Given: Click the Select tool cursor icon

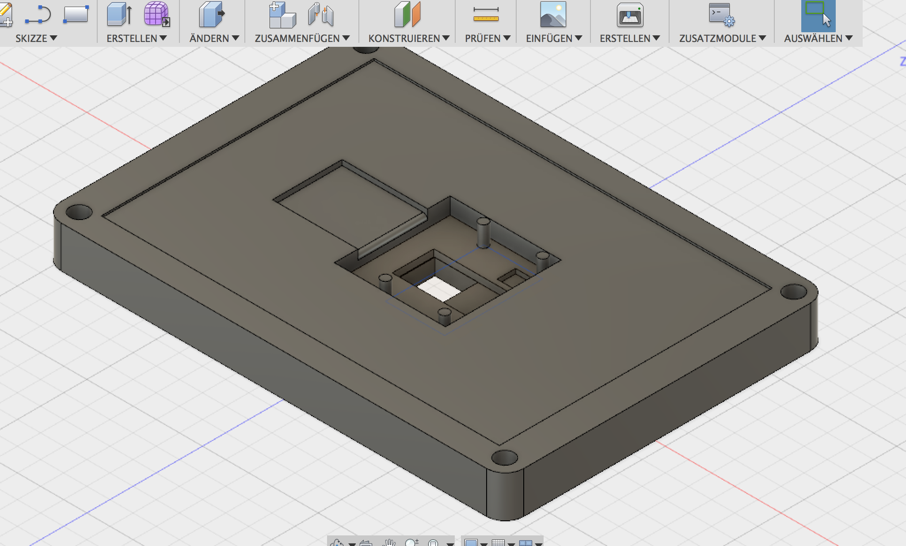Looking at the screenshot, I should (x=818, y=15).
